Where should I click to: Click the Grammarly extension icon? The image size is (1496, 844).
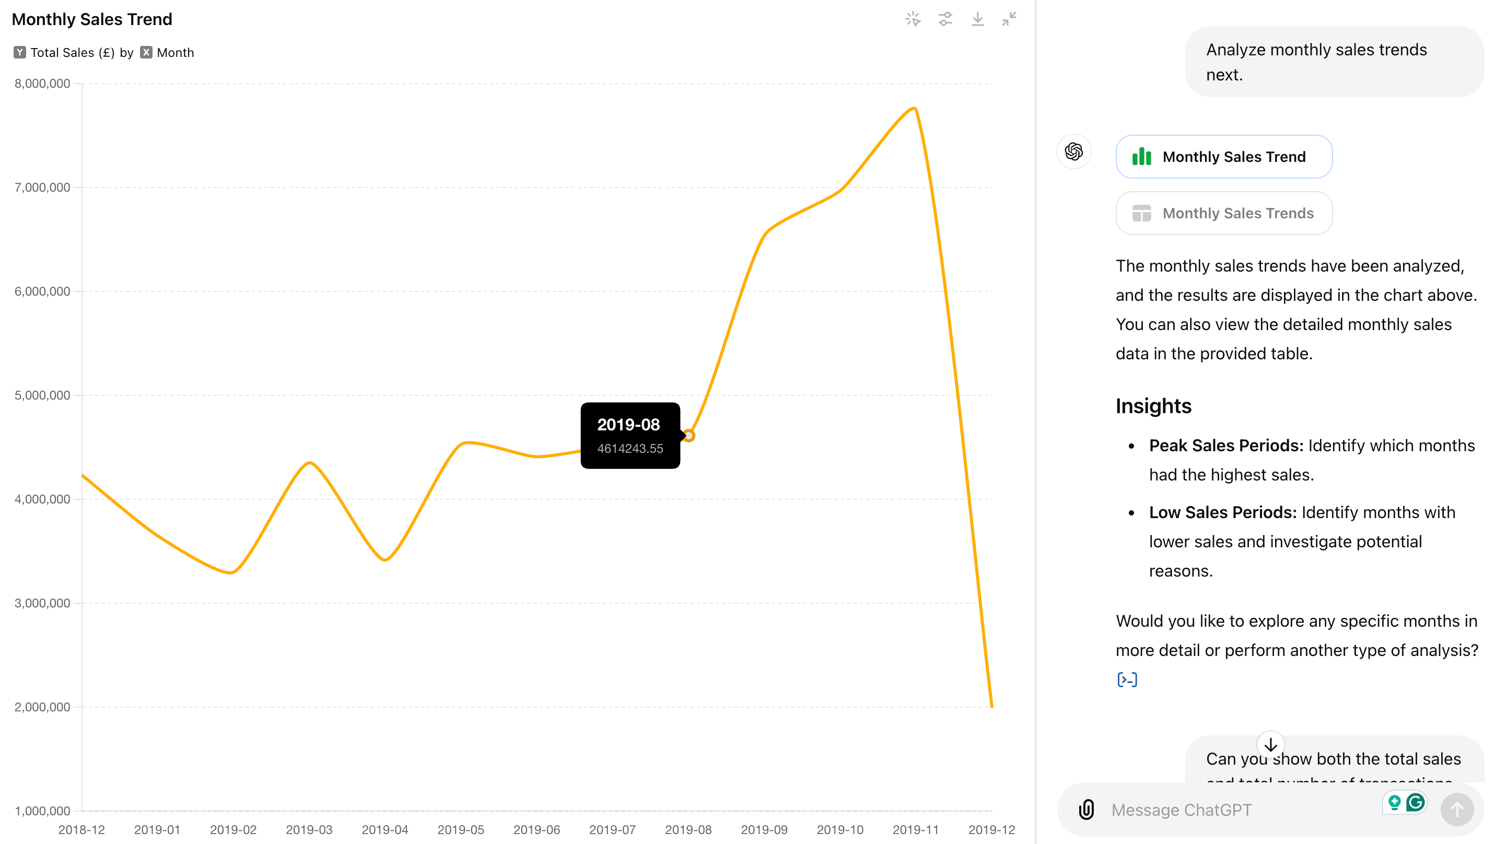[1415, 802]
